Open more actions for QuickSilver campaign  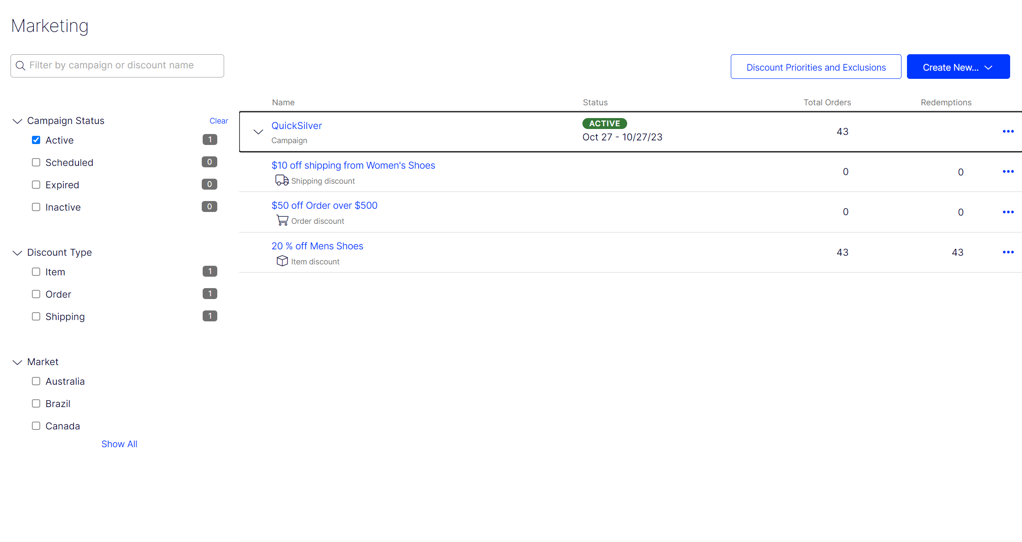1008,131
